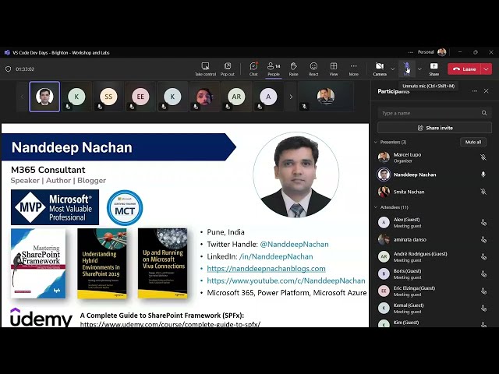The height and width of the screenshot is (374, 499).
Task: Click Share invite button
Action: point(434,128)
